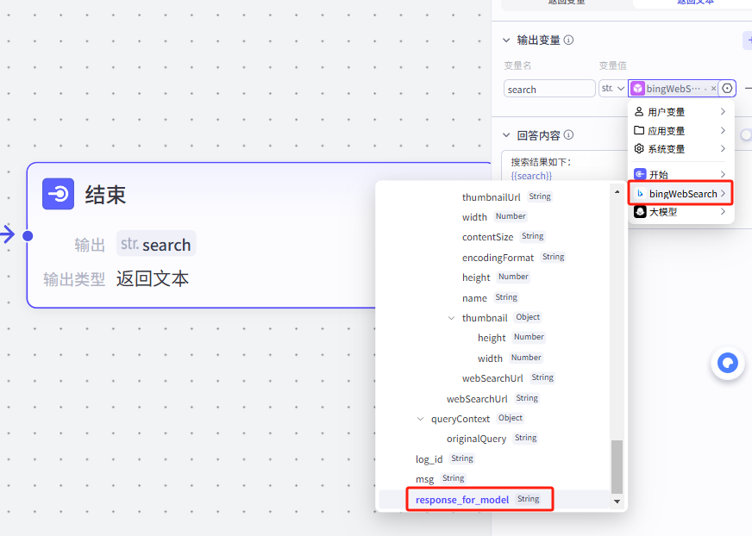Remove the bingWebSearch variable with the x
752x536 pixels.
713,89
